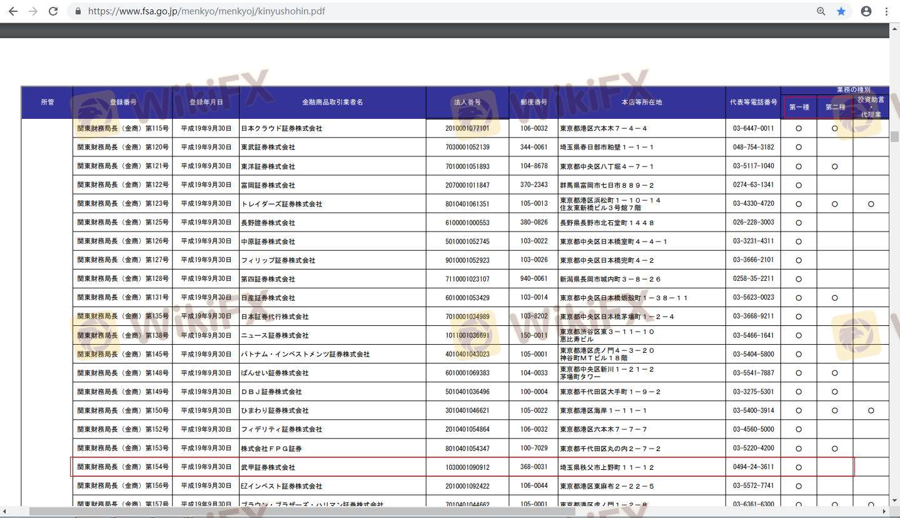Click the 所管 column header
The height and width of the screenshot is (518, 900).
tap(48, 102)
